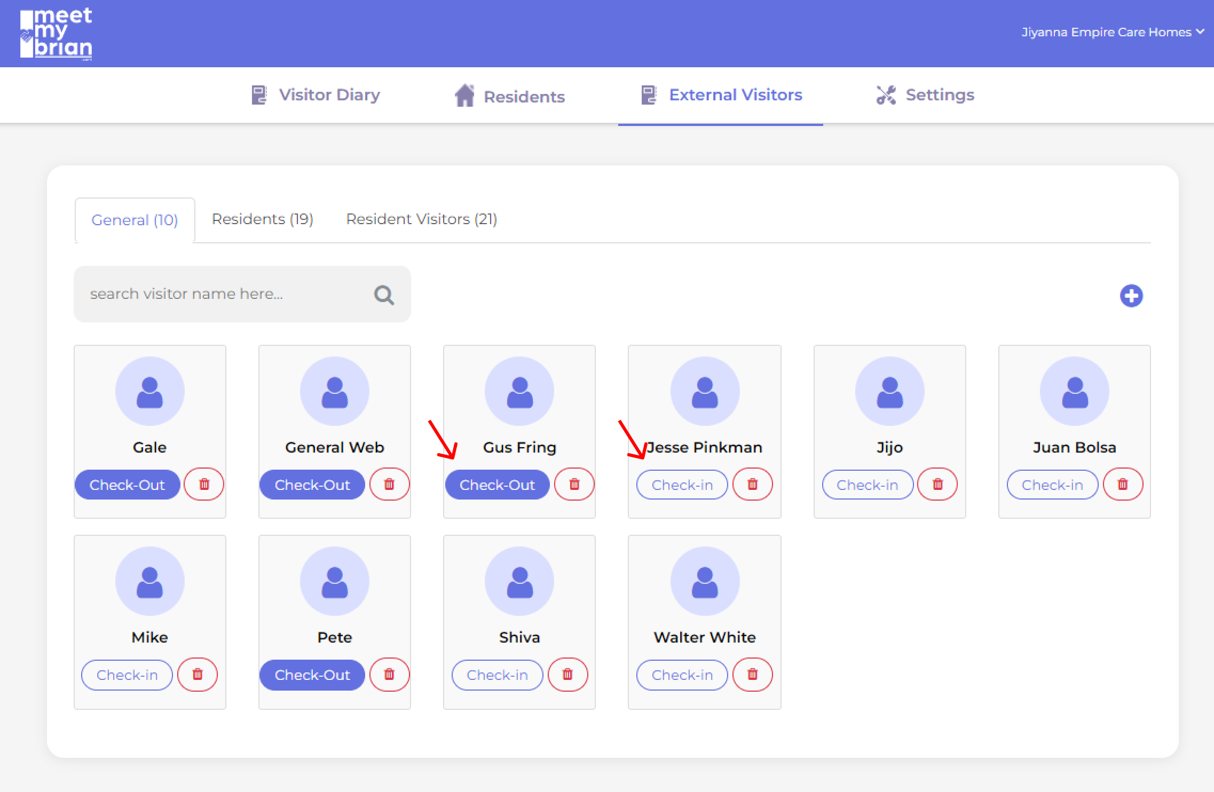Switch to Residents (19) tab
This screenshot has width=1214, height=792.
[x=262, y=219]
